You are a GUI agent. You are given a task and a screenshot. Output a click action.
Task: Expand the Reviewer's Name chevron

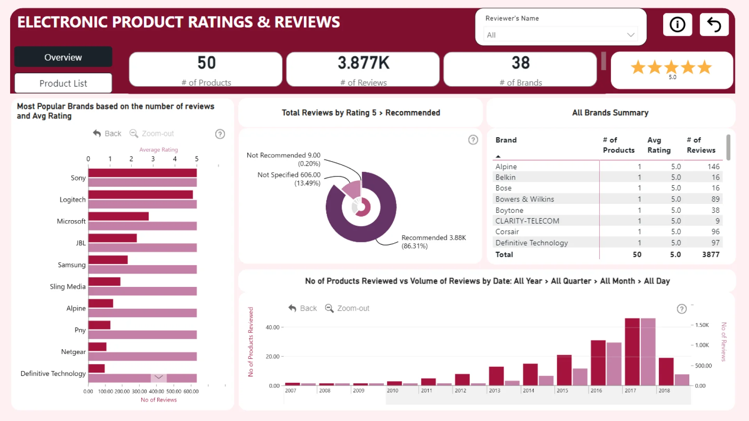point(630,35)
